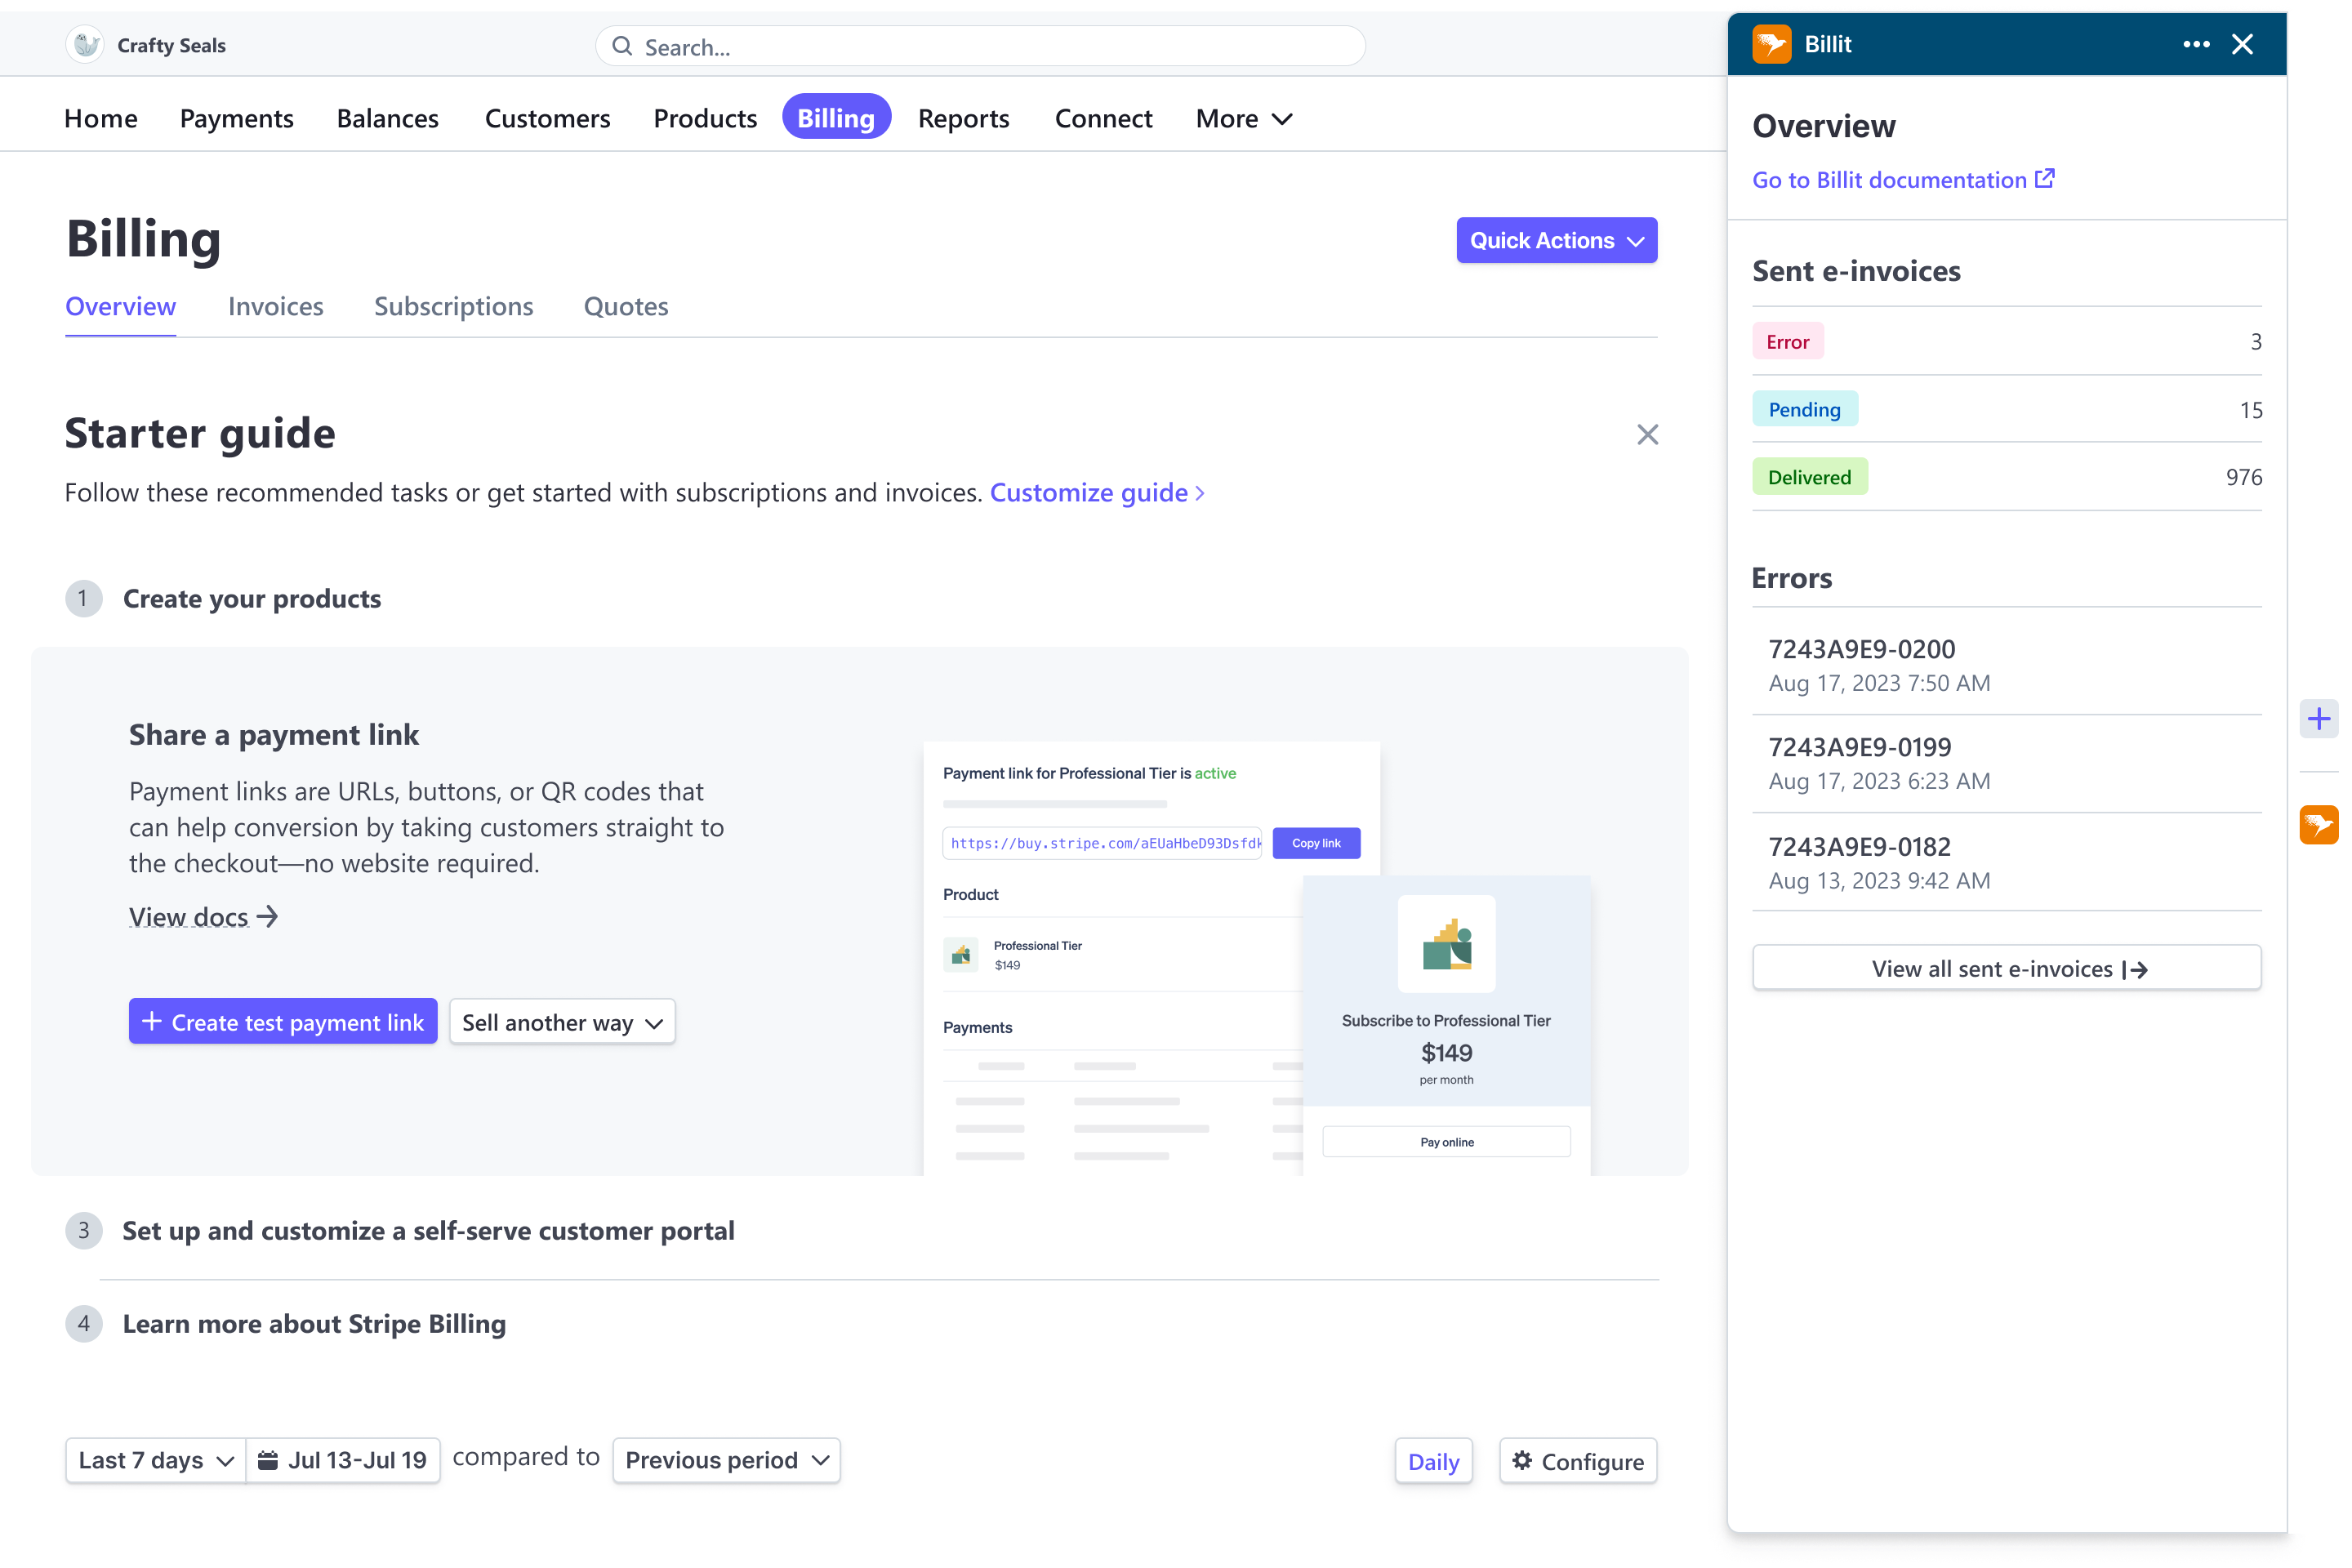This screenshot has height=1568, width=2352.
Task: Open the More navigation dropdown
Action: coord(1243,118)
